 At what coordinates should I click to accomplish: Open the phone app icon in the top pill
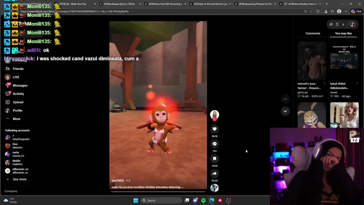tap(337, 24)
